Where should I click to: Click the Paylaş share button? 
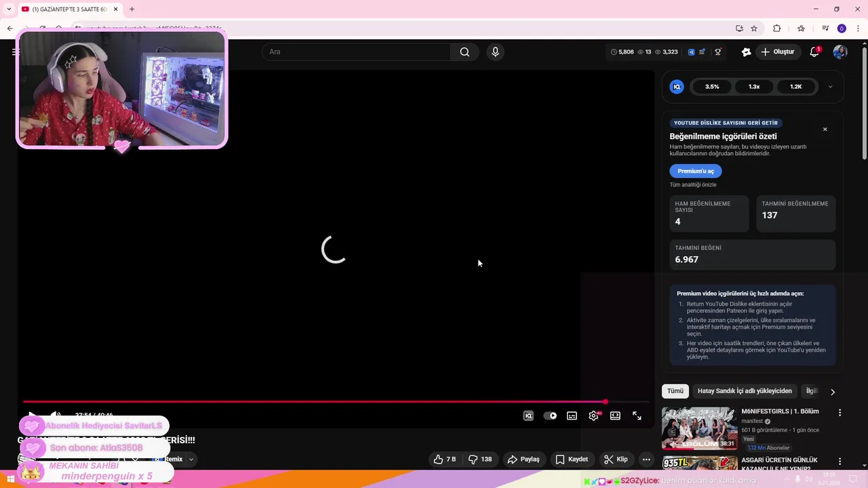tap(524, 460)
